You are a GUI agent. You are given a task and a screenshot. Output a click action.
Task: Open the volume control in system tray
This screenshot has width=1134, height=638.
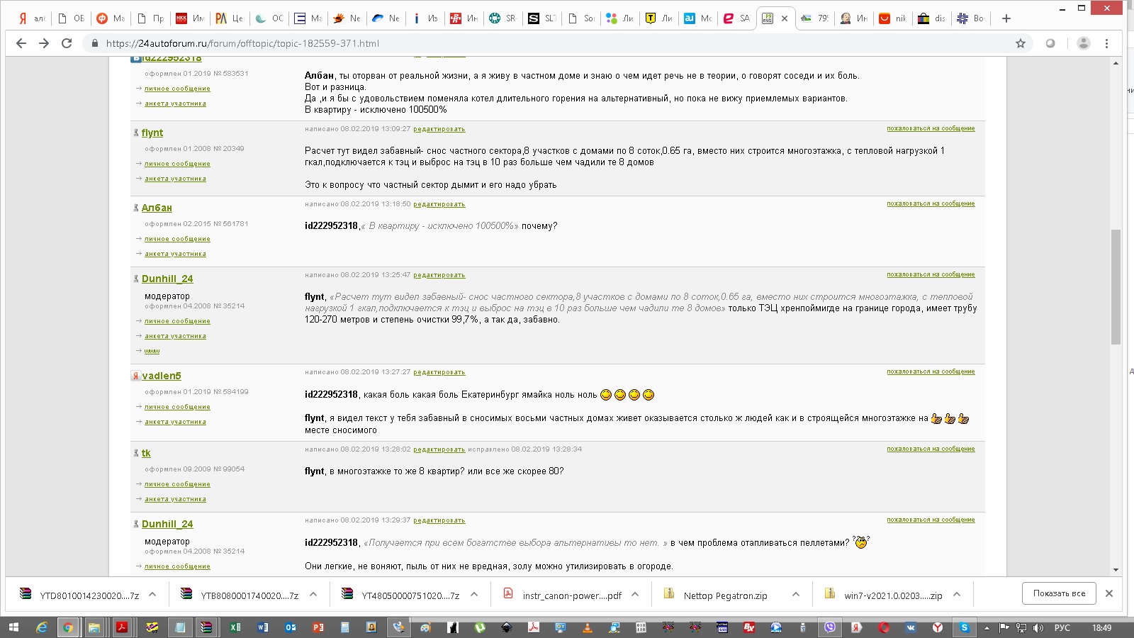click(x=1038, y=628)
